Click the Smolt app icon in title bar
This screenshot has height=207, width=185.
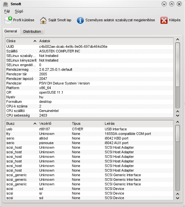(6, 4)
